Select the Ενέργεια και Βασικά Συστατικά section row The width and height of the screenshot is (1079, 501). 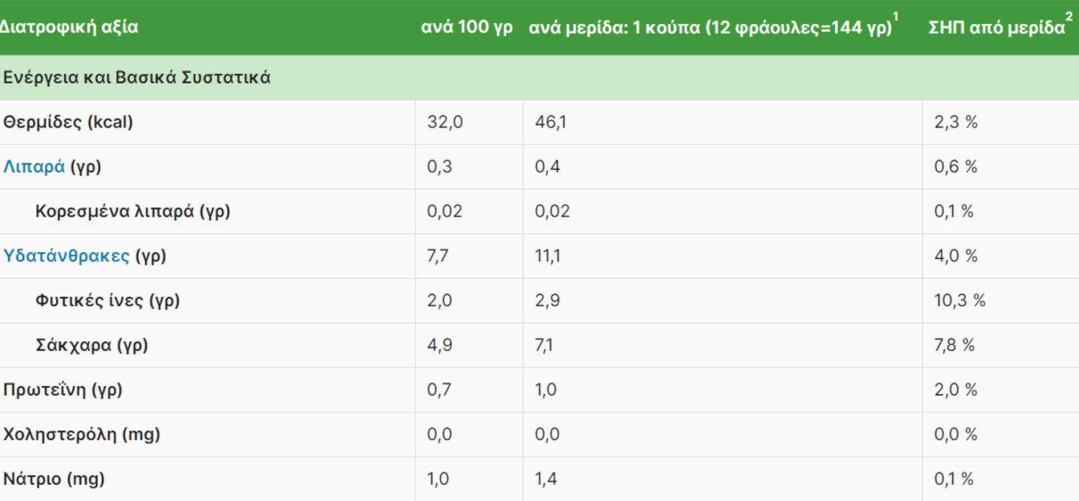(137, 78)
